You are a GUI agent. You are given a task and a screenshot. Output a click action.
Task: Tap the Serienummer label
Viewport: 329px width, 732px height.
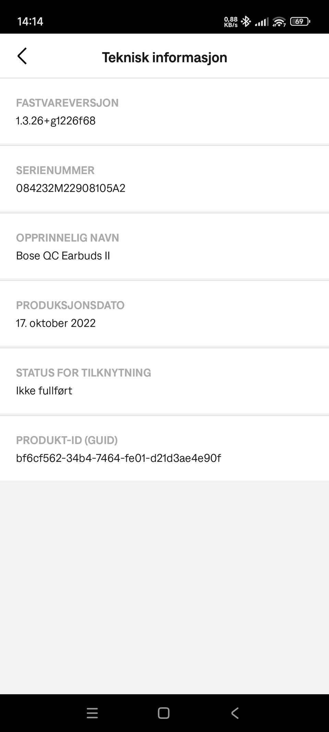(55, 170)
